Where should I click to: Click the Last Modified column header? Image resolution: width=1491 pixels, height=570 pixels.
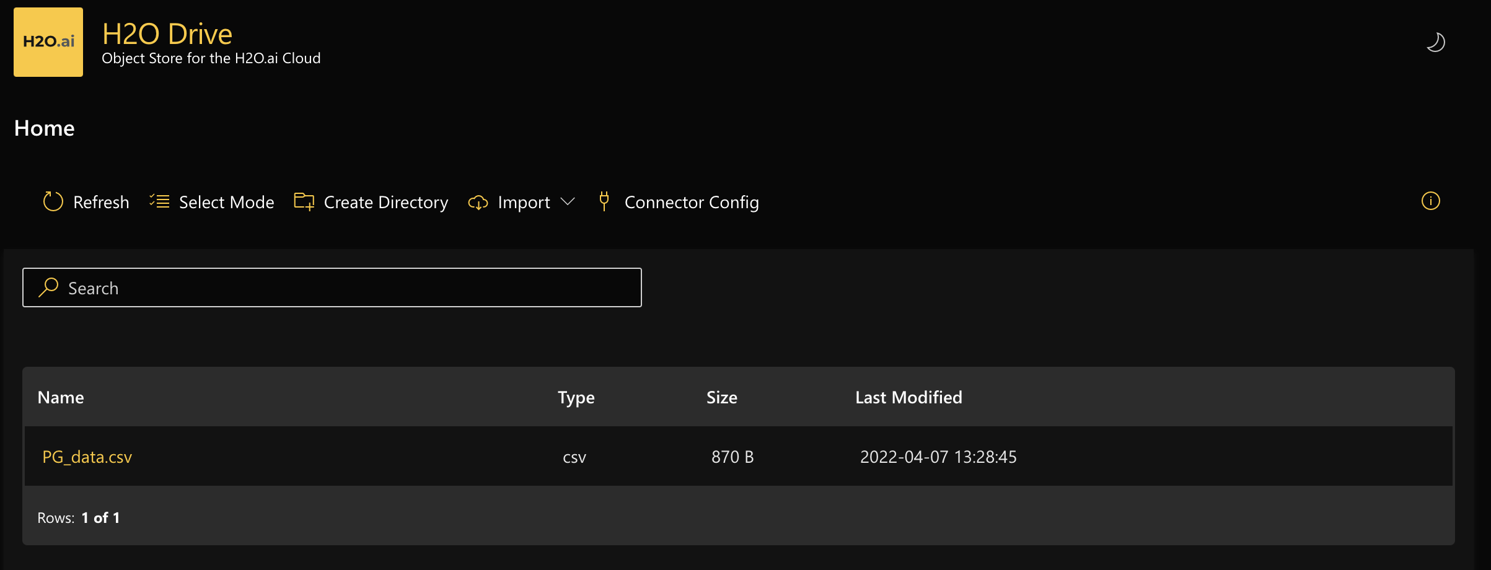pos(908,397)
